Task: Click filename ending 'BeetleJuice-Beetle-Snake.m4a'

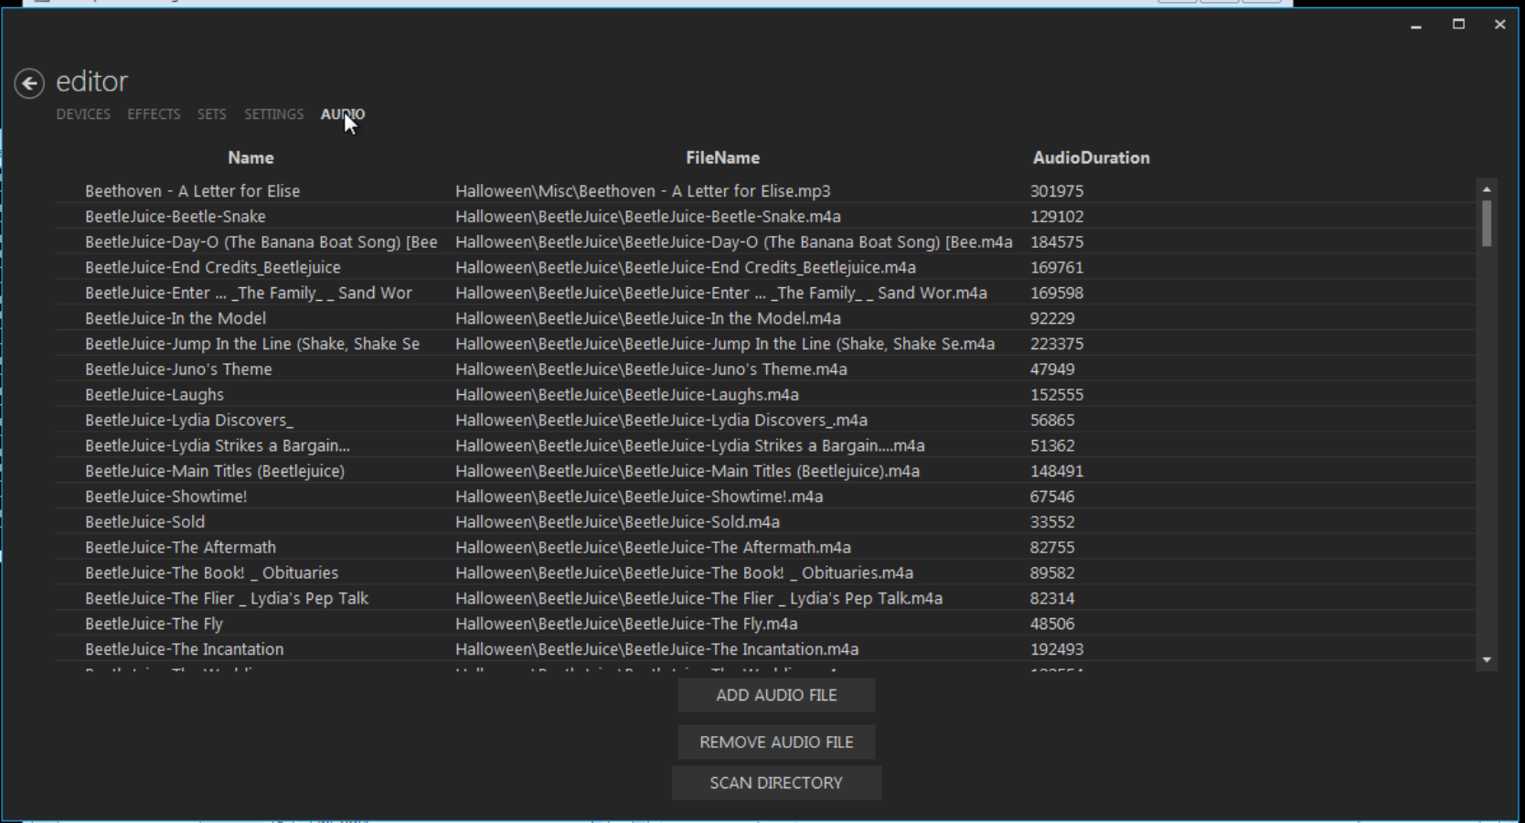Action: (648, 217)
